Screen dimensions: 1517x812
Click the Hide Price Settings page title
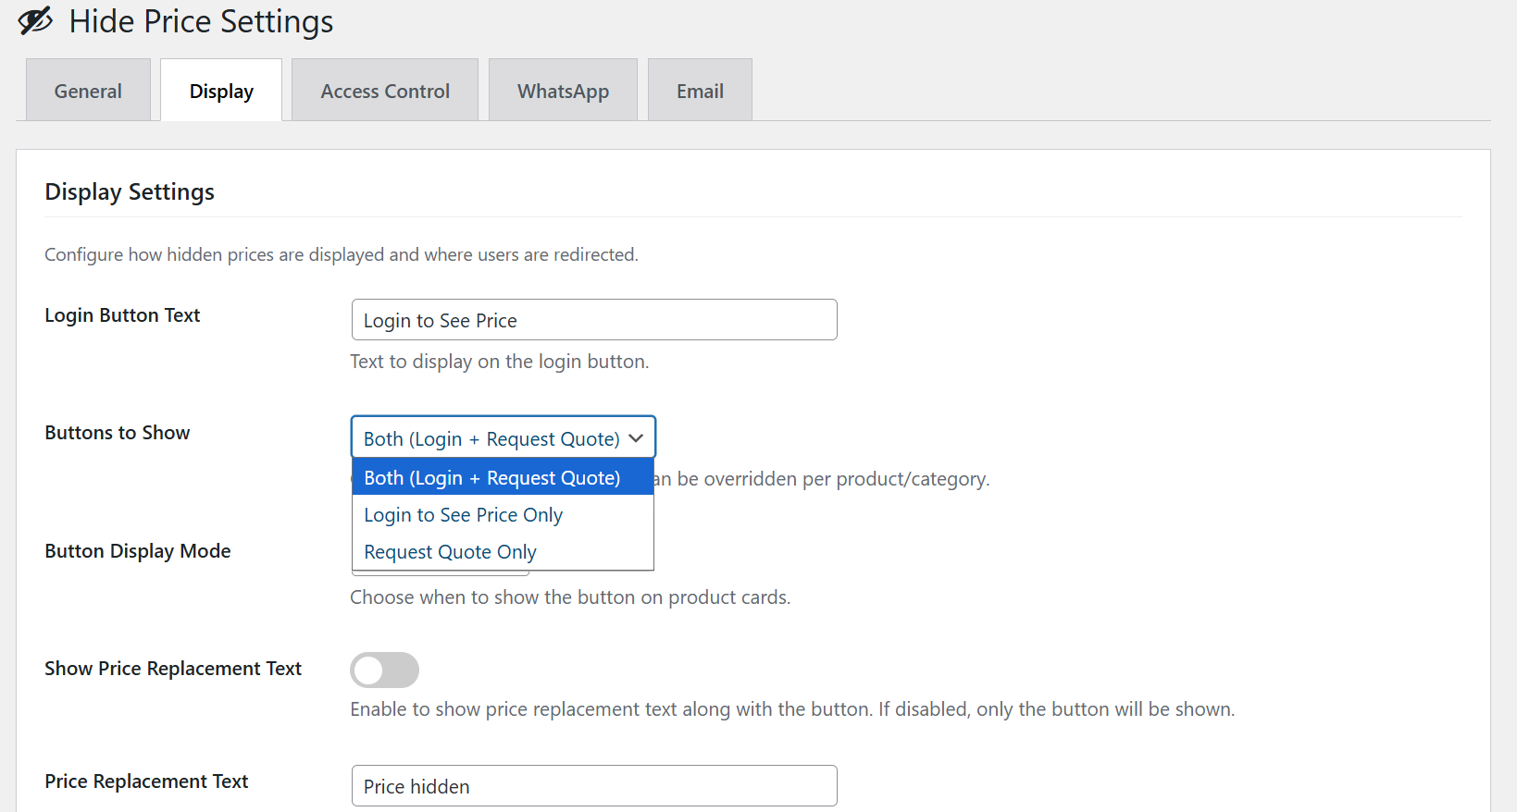click(x=201, y=21)
